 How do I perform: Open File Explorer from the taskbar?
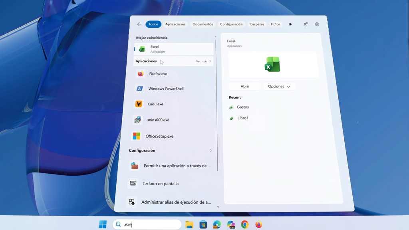pyautogui.click(x=189, y=224)
